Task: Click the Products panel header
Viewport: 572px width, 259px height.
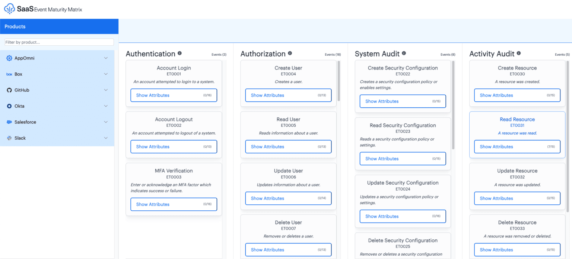Action: click(59, 26)
